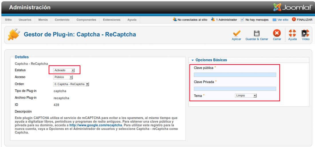Click the 1 Administrador user icon
The height and width of the screenshot is (147, 315).
coord(213,19)
